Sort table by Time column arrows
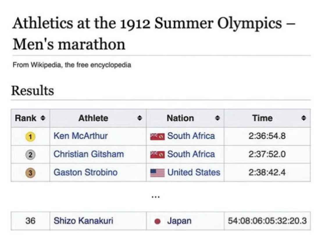Screen dimensions: 314x247 coord(304,118)
